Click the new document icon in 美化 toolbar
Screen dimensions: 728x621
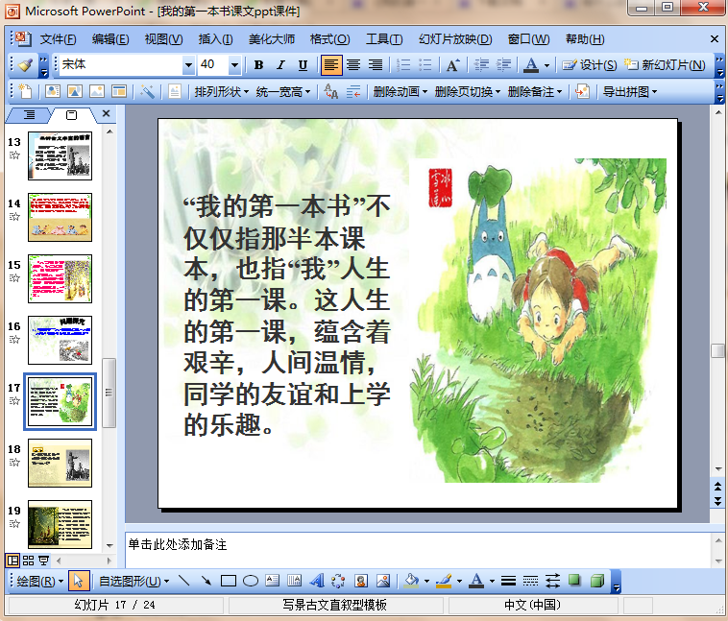pyautogui.click(x=25, y=92)
